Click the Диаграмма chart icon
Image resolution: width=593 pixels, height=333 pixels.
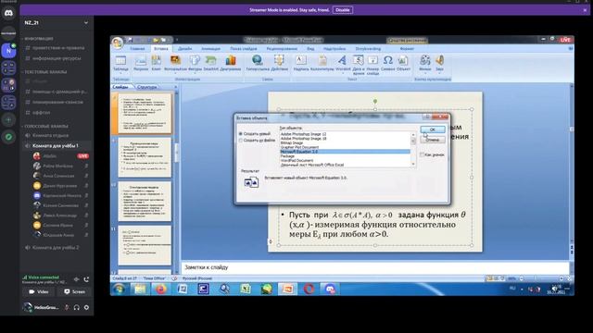pos(231,63)
